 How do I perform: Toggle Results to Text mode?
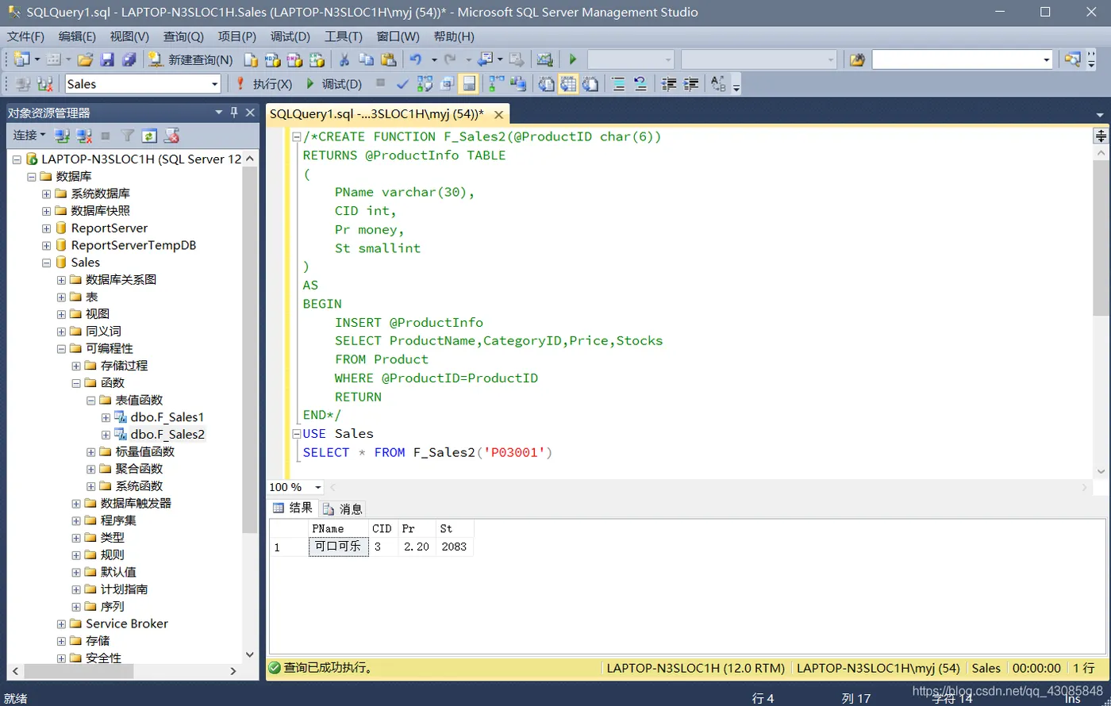click(546, 84)
